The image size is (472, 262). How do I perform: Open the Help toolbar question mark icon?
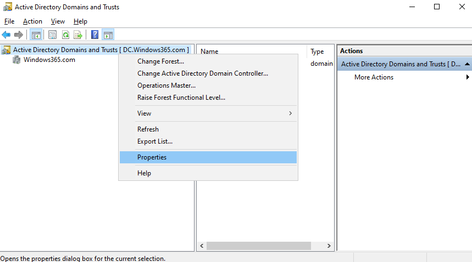click(95, 35)
